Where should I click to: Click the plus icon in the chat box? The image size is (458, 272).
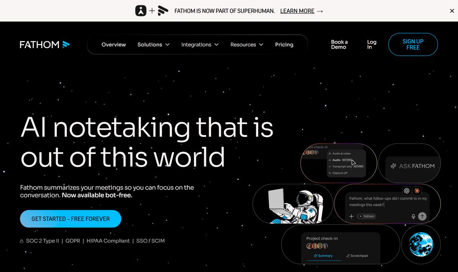coord(352,216)
